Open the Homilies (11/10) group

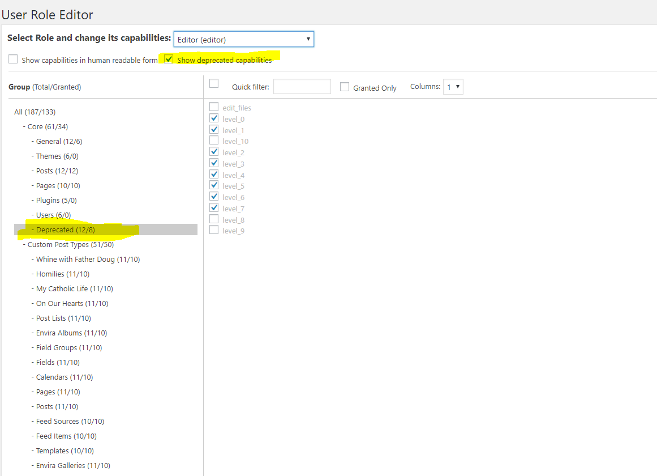(x=62, y=274)
